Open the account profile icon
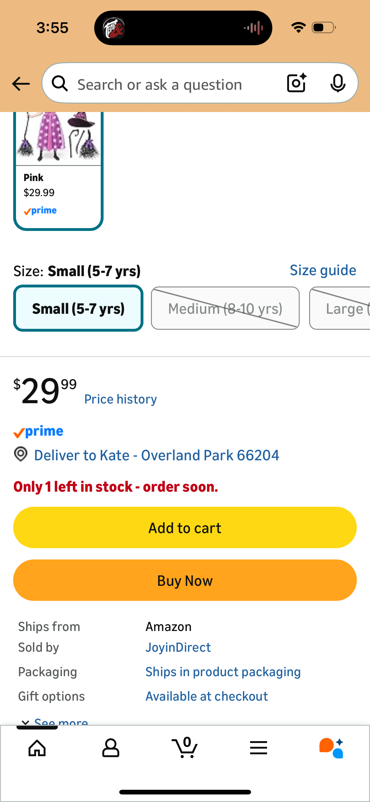The height and width of the screenshot is (802, 370). pyautogui.click(x=111, y=748)
